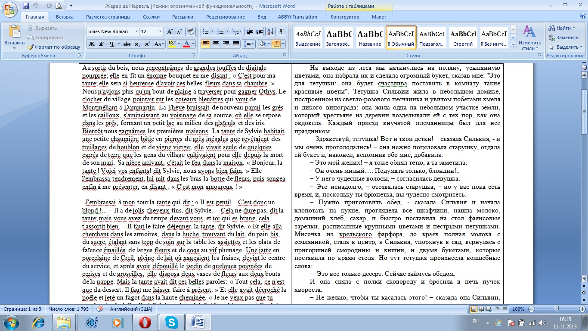Click the spelling check icon in status bar

[x=100, y=309]
